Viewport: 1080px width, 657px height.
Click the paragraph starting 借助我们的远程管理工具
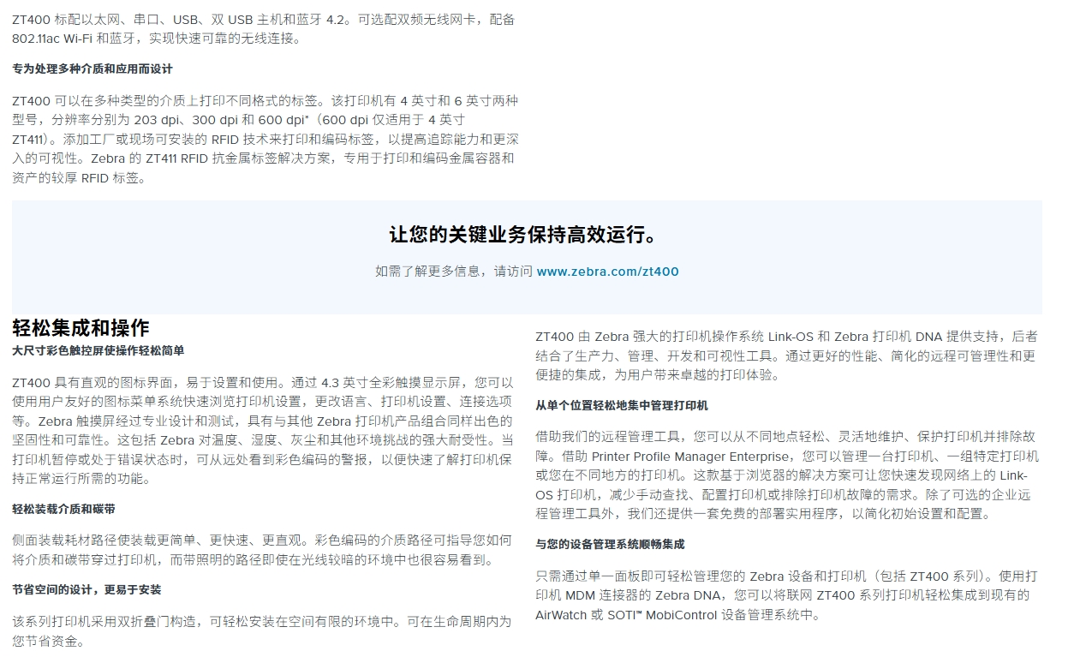786,475
